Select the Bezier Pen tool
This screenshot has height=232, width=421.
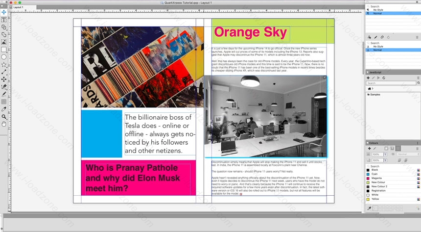click(x=4, y=87)
